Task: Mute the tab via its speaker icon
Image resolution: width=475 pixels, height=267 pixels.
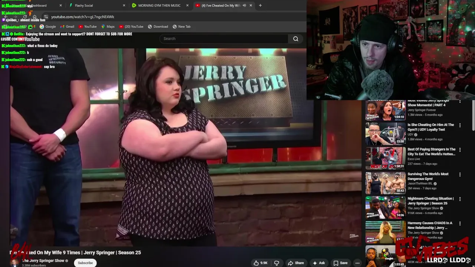Action: coord(244,6)
